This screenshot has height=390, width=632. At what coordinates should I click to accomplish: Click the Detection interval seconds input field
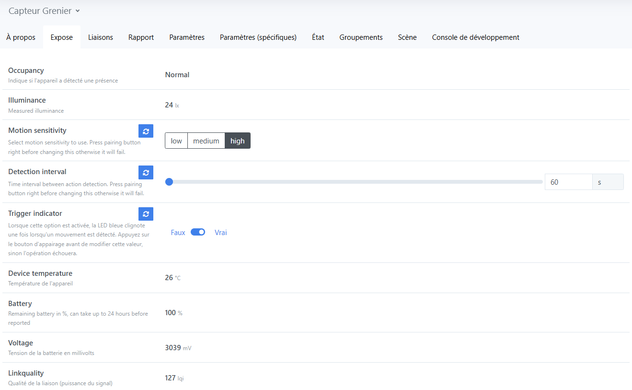[569, 182]
